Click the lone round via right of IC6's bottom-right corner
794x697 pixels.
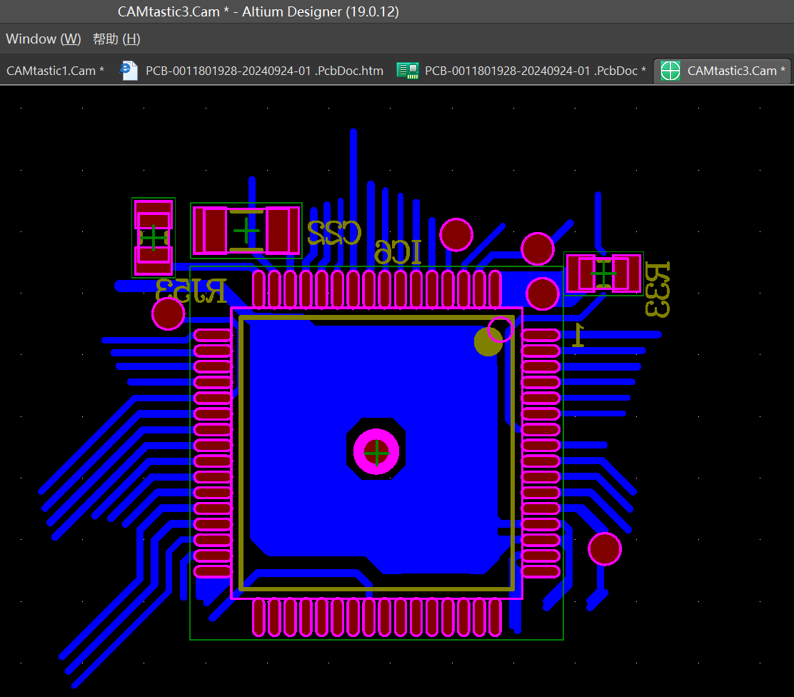(x=605, y=549)
